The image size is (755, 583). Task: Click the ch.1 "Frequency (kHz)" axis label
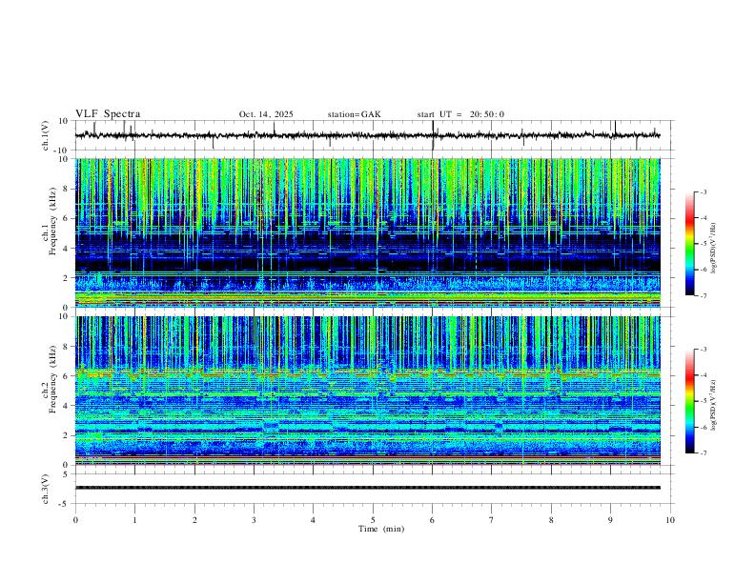pos(53,220)
